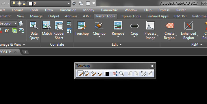Click the Remove ribbon icon
This screenshot has height=104, width=207.
(x=118, y=26)
